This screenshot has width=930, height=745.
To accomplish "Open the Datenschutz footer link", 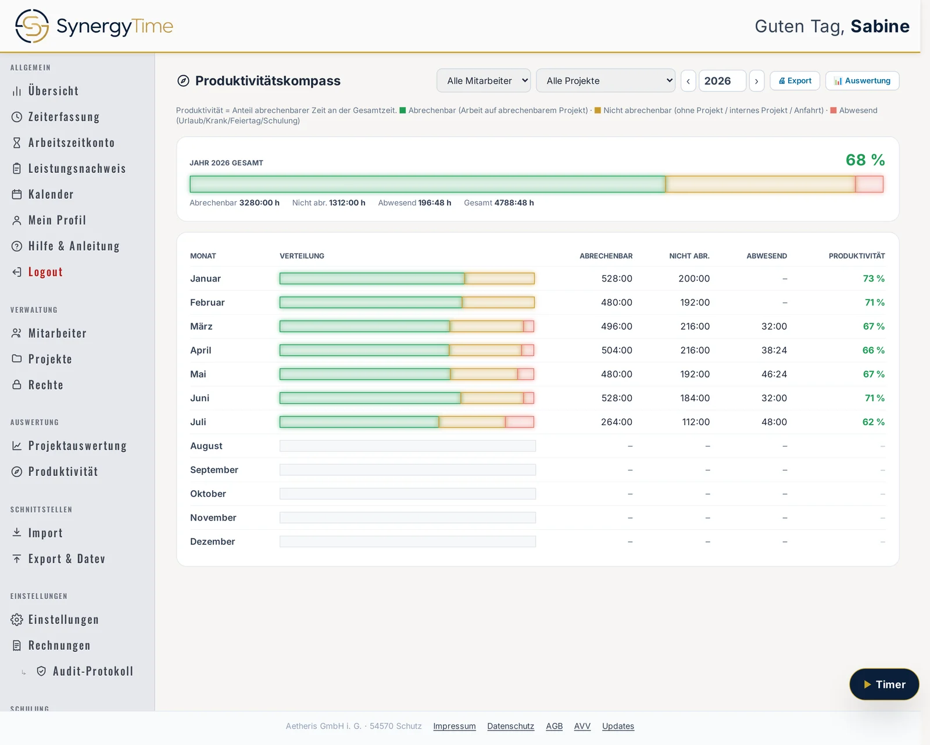I will [510, 726].
